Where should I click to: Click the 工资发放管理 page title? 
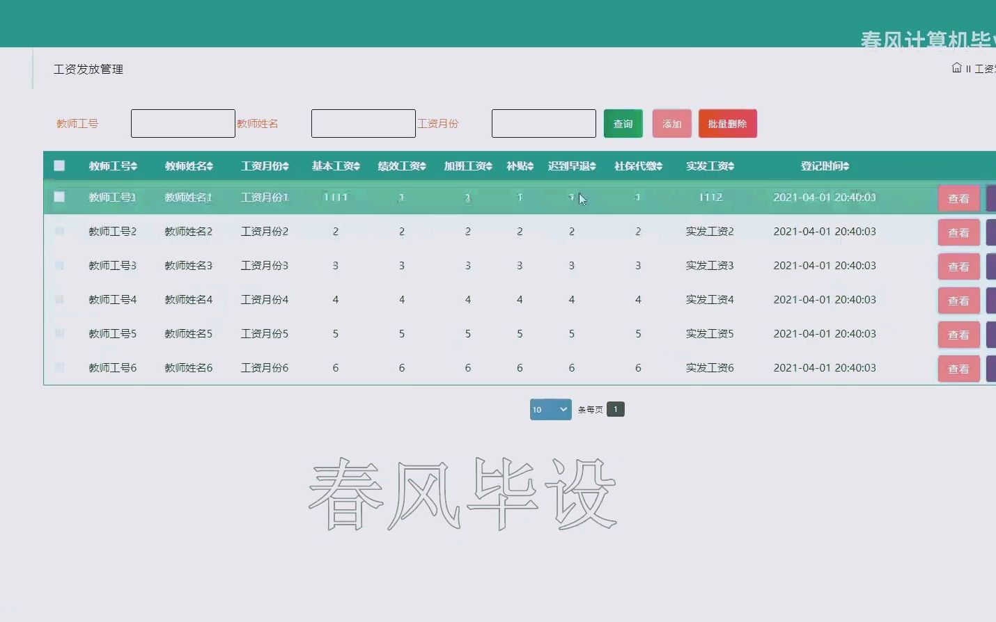88,69
